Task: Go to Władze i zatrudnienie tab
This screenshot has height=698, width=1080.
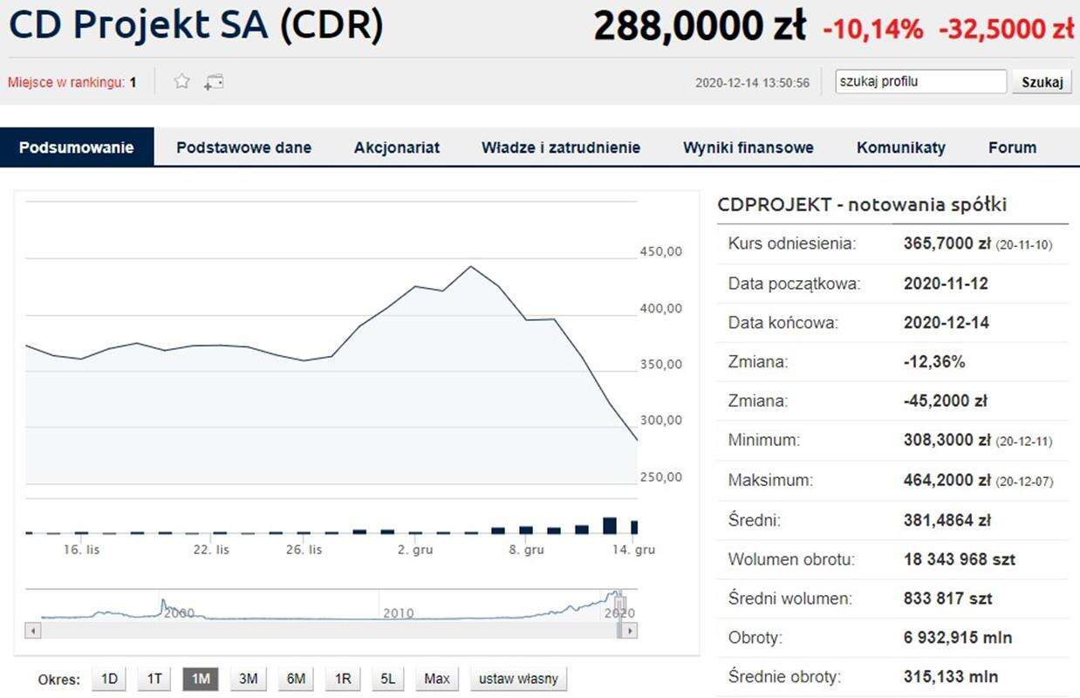Action: pos(560,147)
